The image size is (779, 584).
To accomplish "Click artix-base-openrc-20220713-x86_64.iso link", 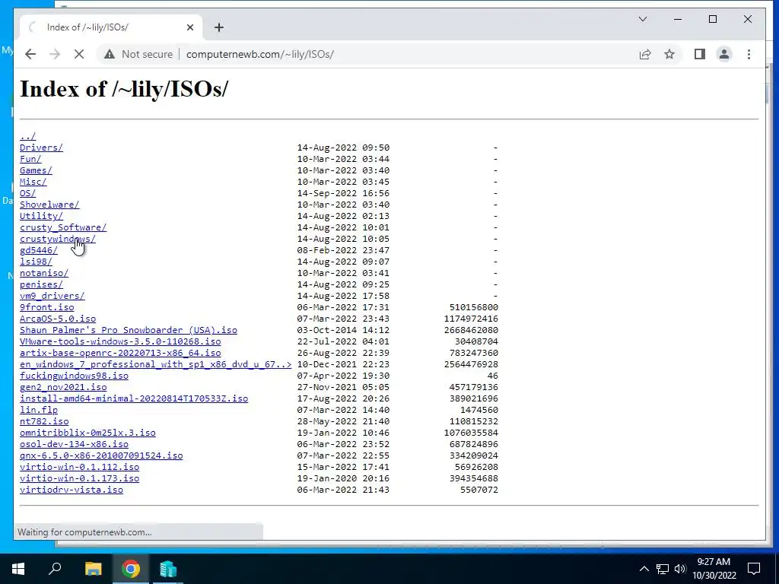I will click(120, 353).
